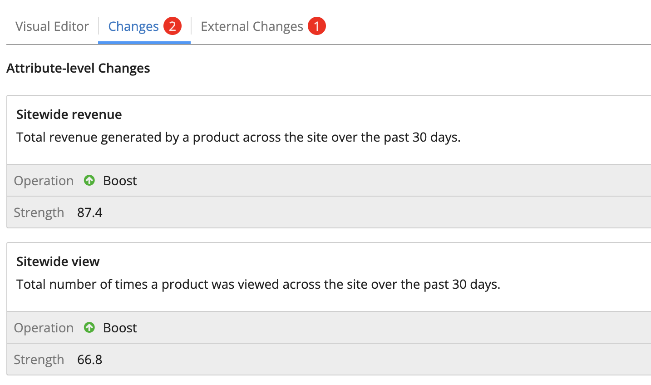This screenshot has width=651, height=385.
Task: Click the Attribute-level Changes heading
Action: [x=78, y=68]
